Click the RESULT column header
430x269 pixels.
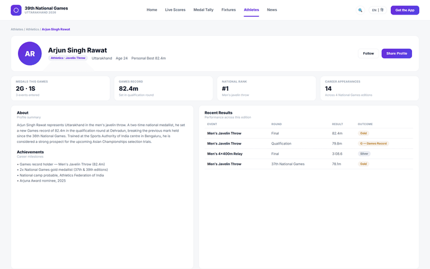337,124
